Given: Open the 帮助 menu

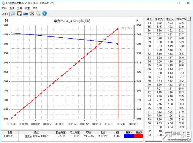Looking at the screenshot, I should point(35,8).
